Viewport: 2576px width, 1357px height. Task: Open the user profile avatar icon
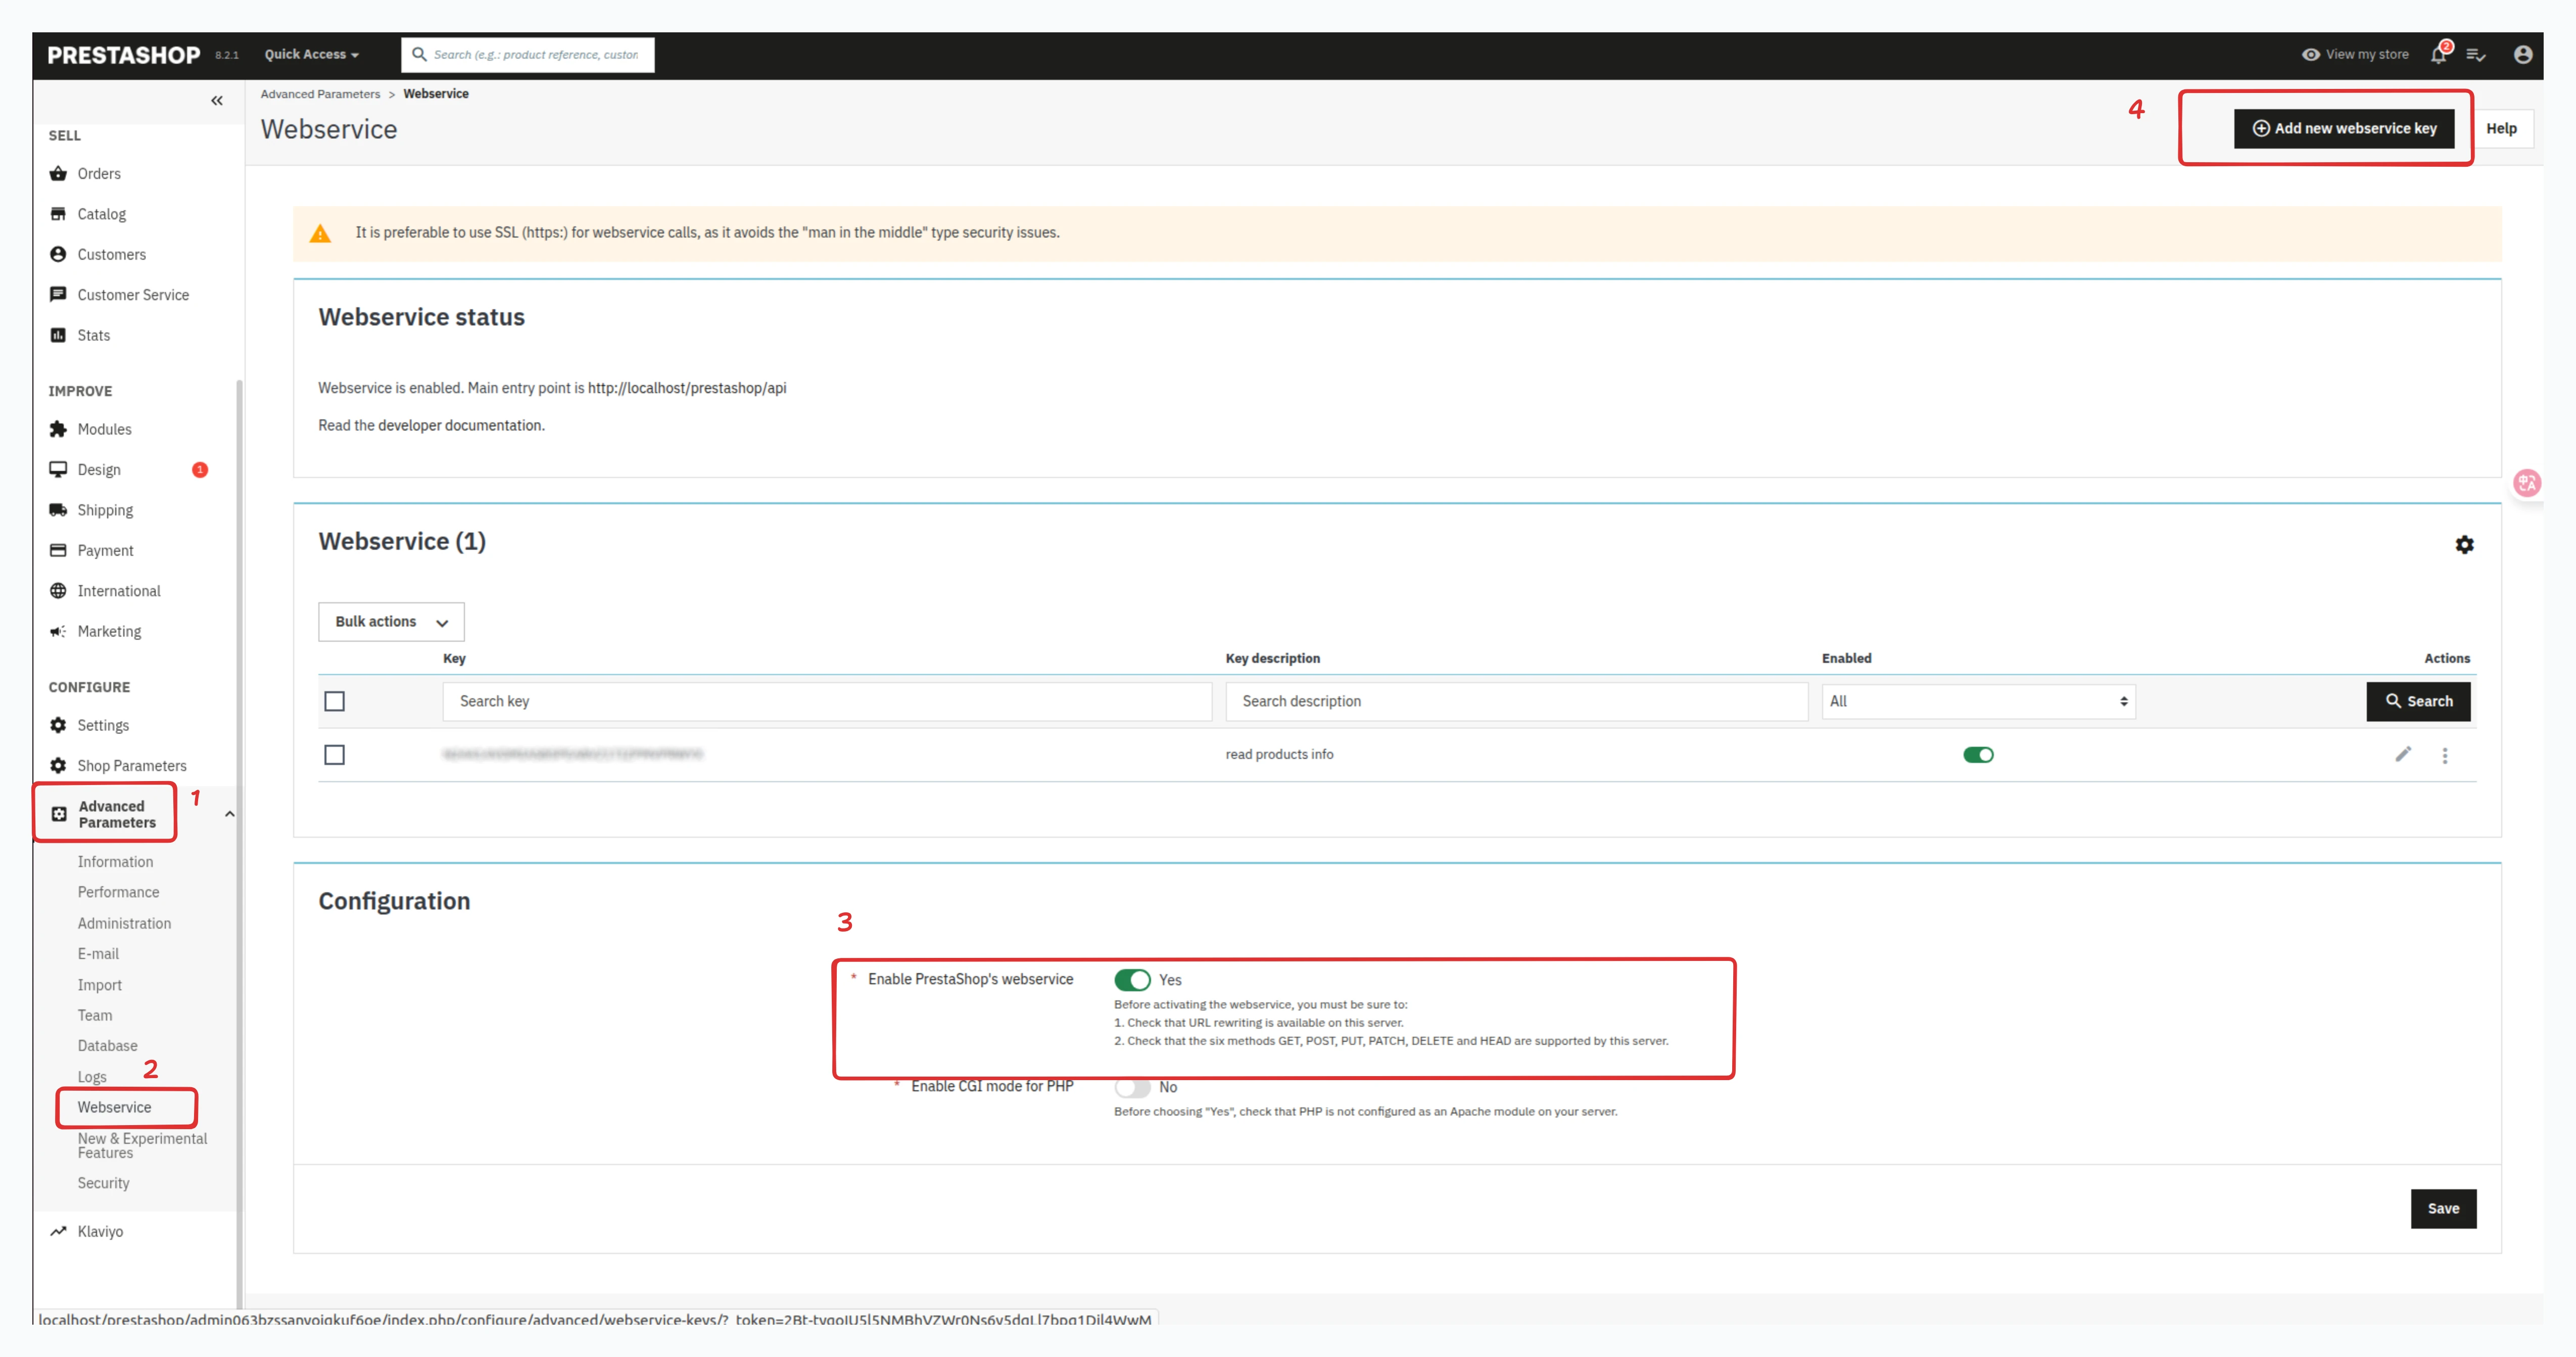click(2523, 55)
